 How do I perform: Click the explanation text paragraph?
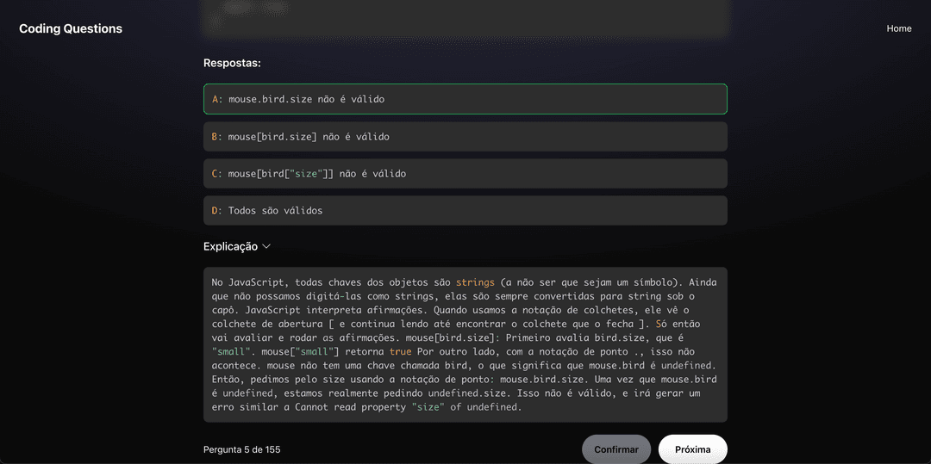[465, 344]
